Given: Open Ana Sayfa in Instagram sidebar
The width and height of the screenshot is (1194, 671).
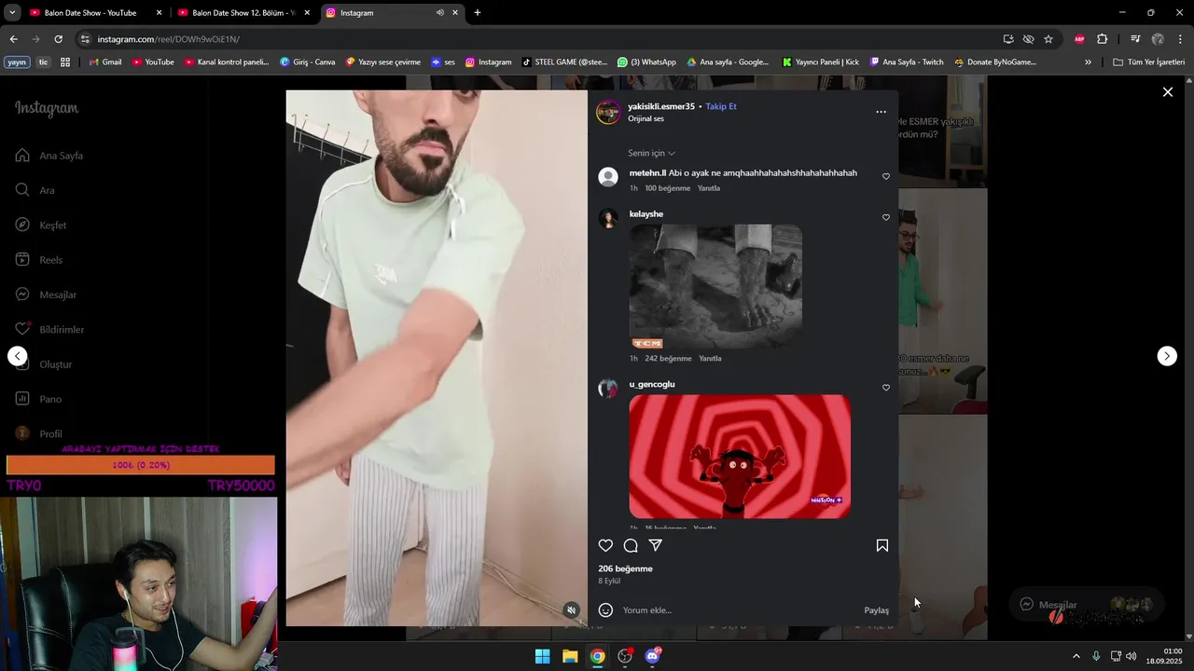Looking at the screenshot, I should (x=49, y=156).
